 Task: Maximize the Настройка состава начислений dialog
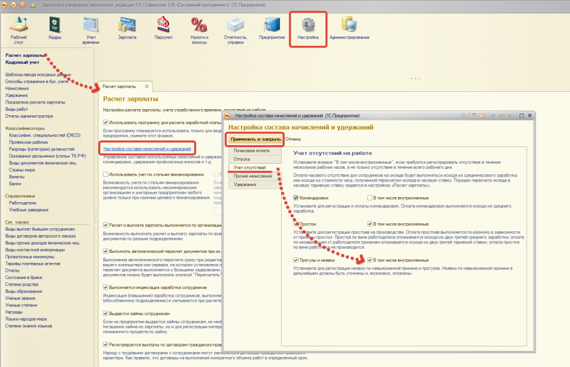pyautogui.click(x=521, y=116)
